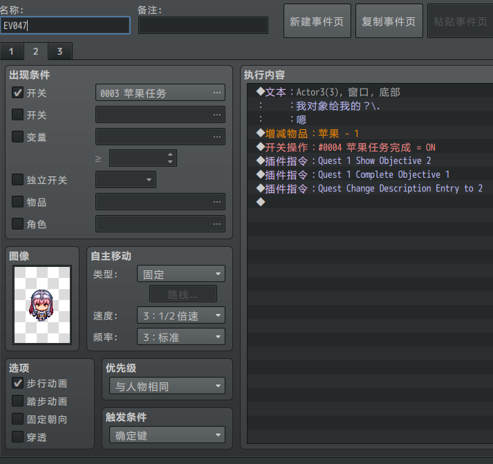The height and width of the screenshot is (464, 493).
Task: Click the variable value down arrow
Action: pos(170,162)
